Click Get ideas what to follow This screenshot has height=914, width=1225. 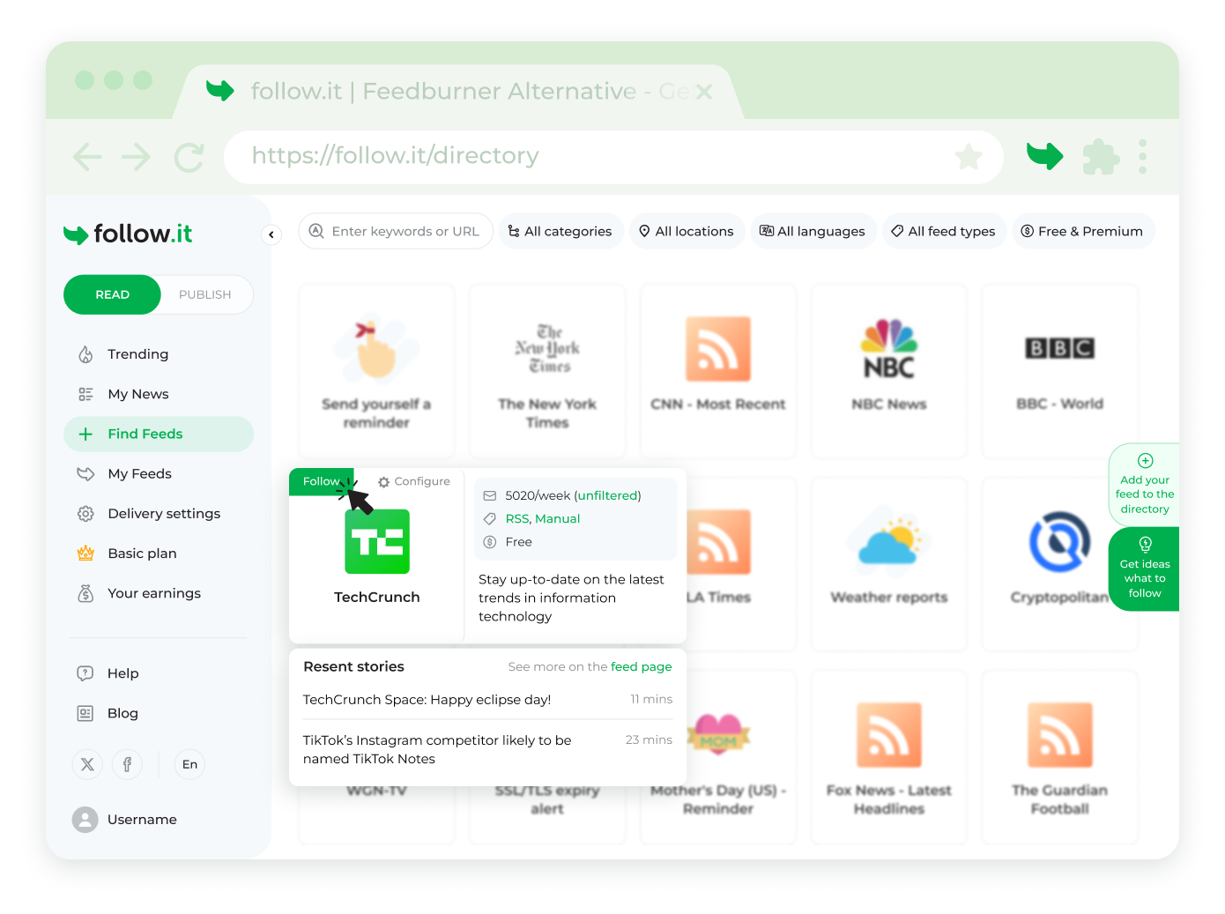coord(1144,568)
